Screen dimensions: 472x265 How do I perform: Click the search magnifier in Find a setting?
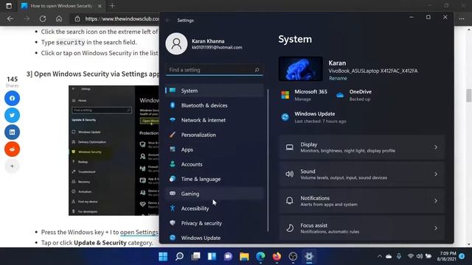(x=257, y=70)
